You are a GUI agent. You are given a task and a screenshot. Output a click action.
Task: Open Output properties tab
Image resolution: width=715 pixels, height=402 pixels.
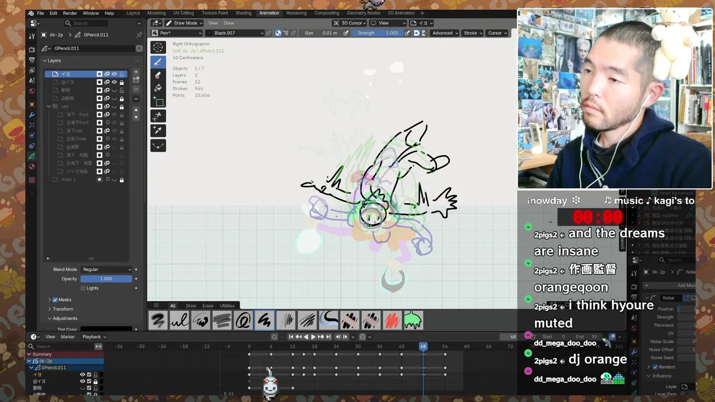coord(32,60)
